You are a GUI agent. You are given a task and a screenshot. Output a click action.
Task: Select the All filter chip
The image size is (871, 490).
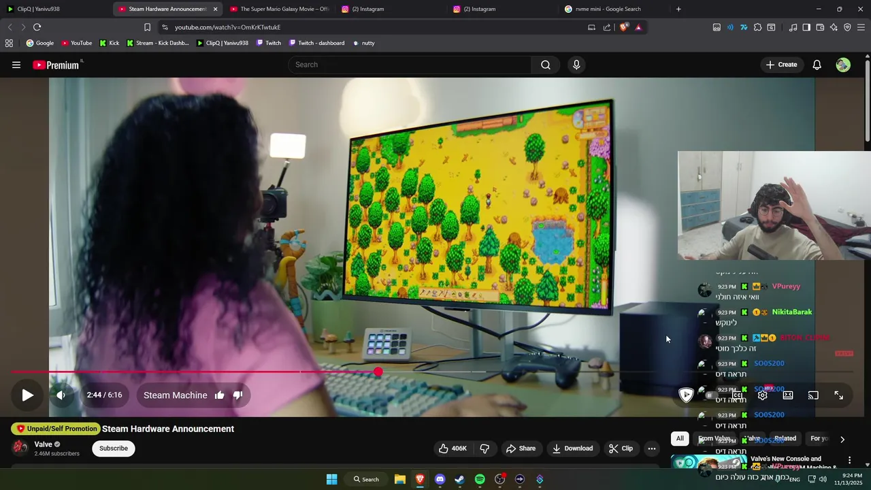tap(680, 438)
